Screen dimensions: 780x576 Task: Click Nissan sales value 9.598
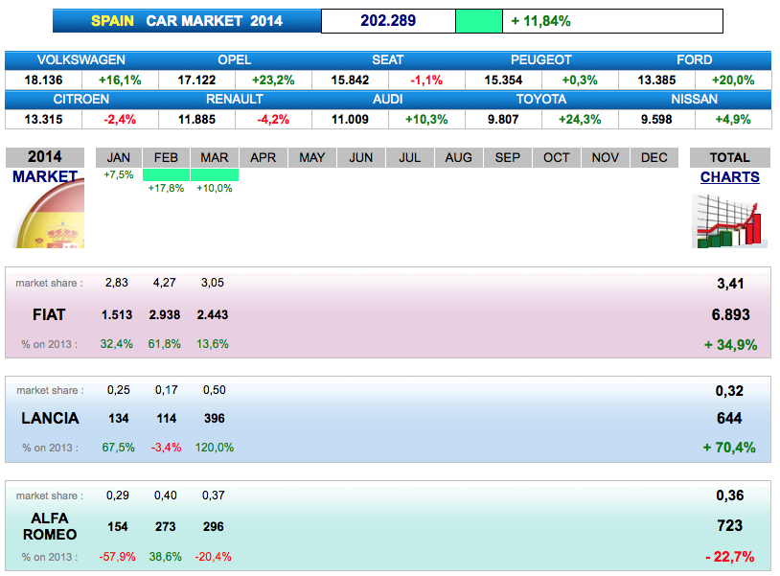coord(656,120)
